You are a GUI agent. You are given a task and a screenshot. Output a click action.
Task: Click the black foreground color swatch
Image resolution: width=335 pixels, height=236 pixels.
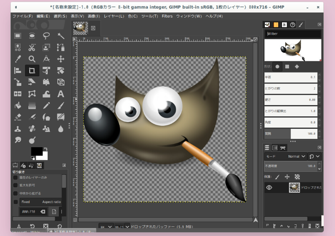tap(36, 151)
